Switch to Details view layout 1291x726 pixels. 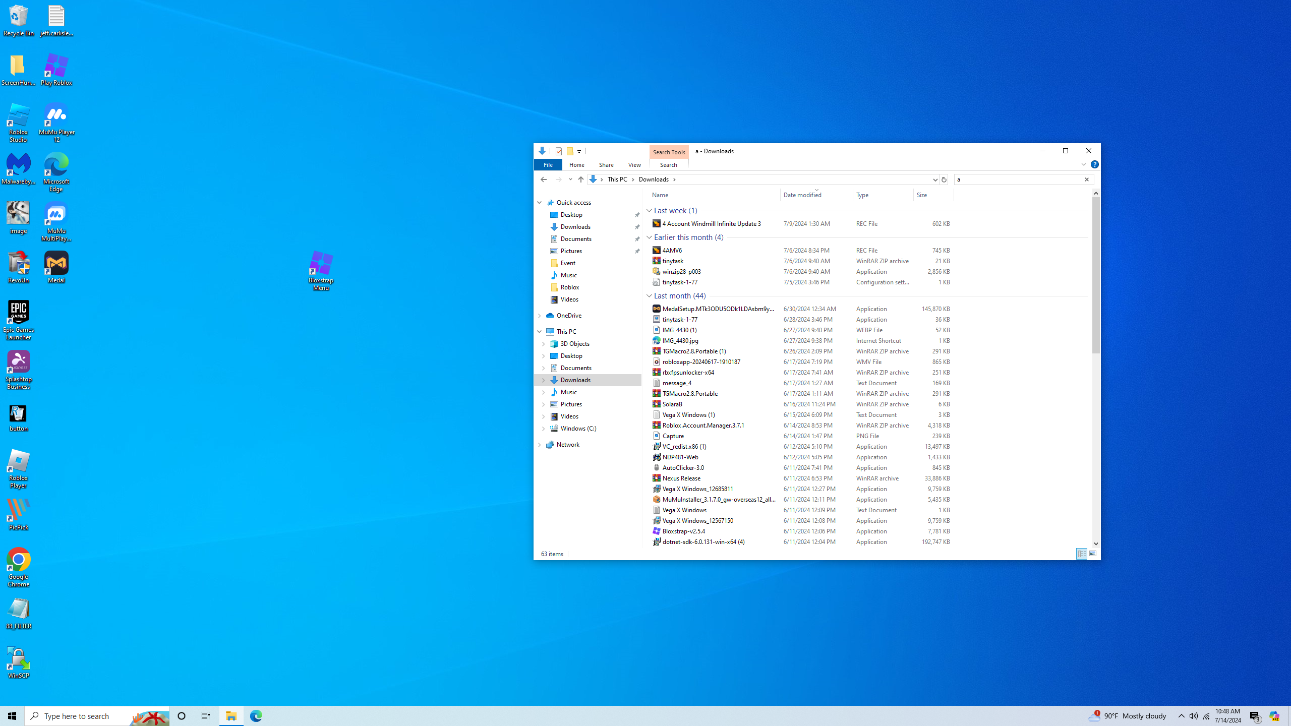(x=1081, y=554)
